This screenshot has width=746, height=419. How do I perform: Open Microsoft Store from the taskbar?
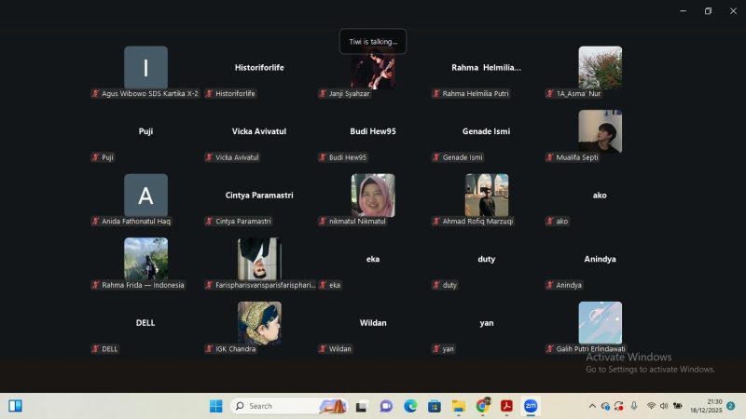pos(435,406)
